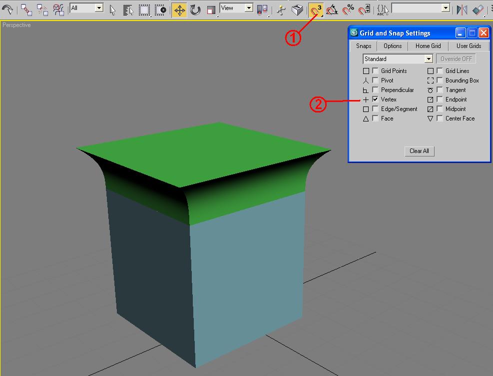Click the green top face of the model

point(210,150)
